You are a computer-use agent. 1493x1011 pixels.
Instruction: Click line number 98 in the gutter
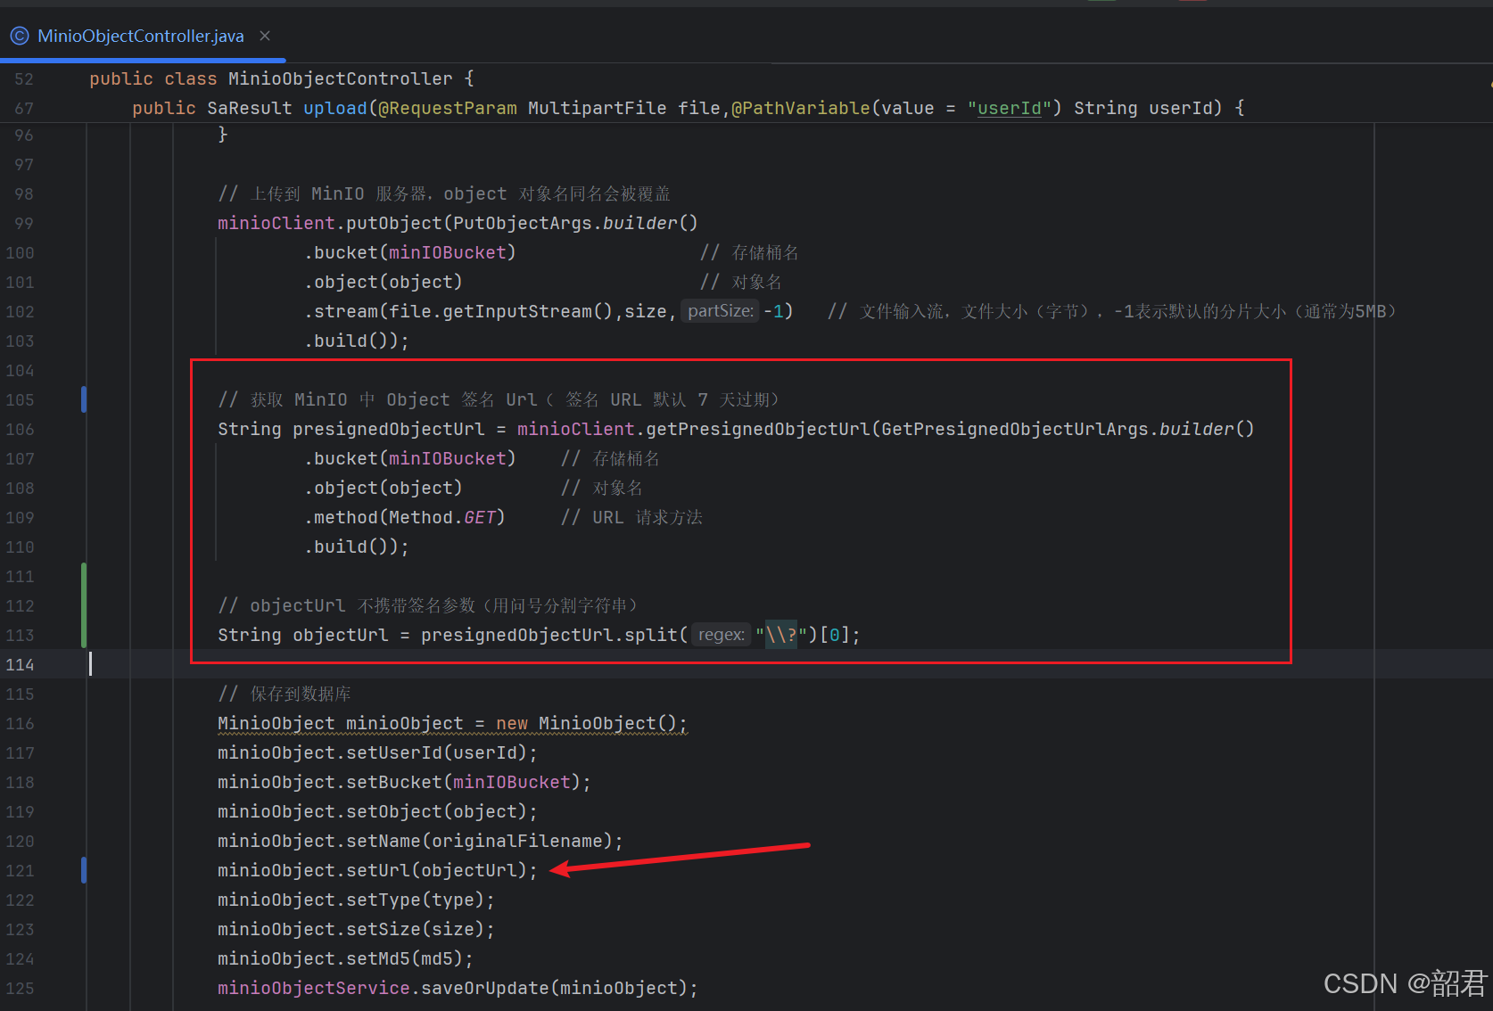pos(23,193)
